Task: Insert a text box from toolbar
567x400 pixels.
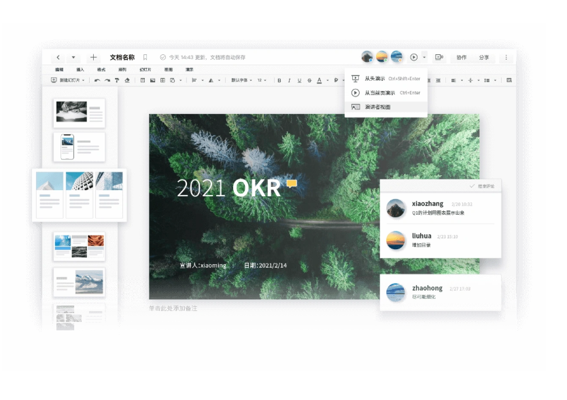Action: tap(143, 80)
